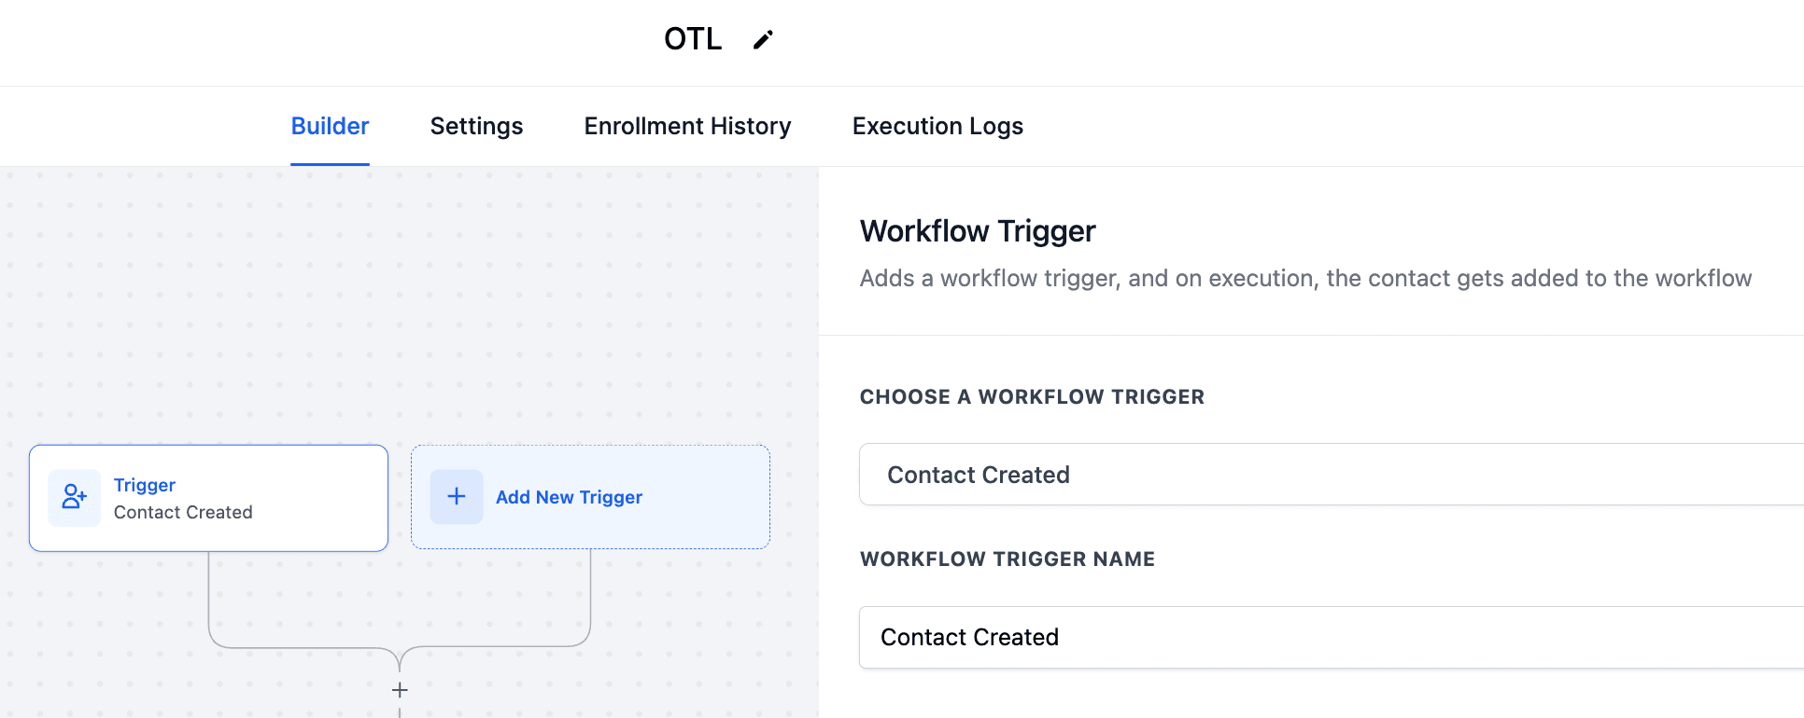This screenshot has height=718, width=1804.
Task: Click the Contact Created text in trigger card
Action: tap(183, 512)
